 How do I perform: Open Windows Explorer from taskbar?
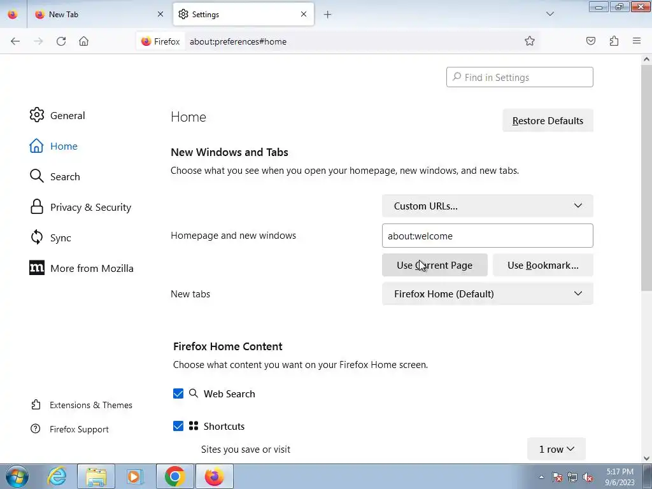pyautogui.click(x=96, y=476)
